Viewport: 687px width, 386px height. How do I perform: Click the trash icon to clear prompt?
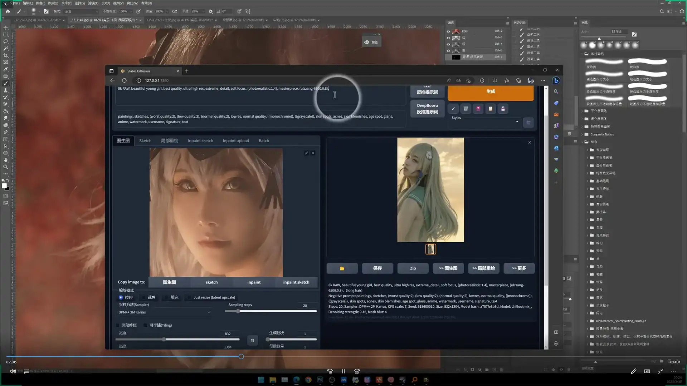[466, 109]
